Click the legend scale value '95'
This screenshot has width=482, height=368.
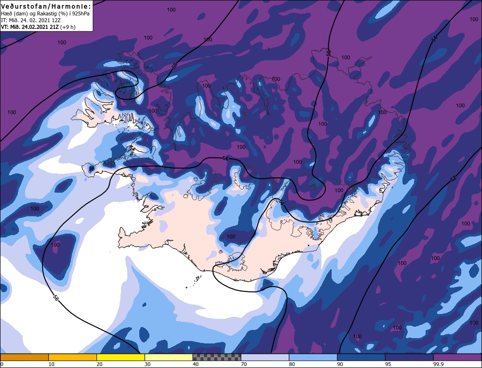pos(388,364)
